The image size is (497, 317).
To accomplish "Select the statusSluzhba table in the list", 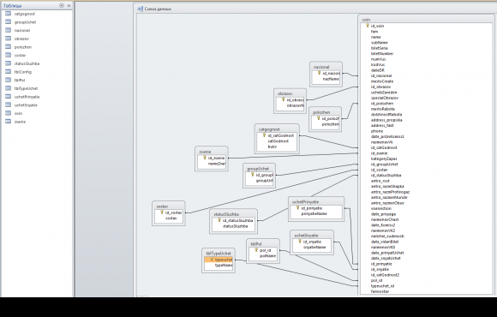I will click(x=27, y=63).
